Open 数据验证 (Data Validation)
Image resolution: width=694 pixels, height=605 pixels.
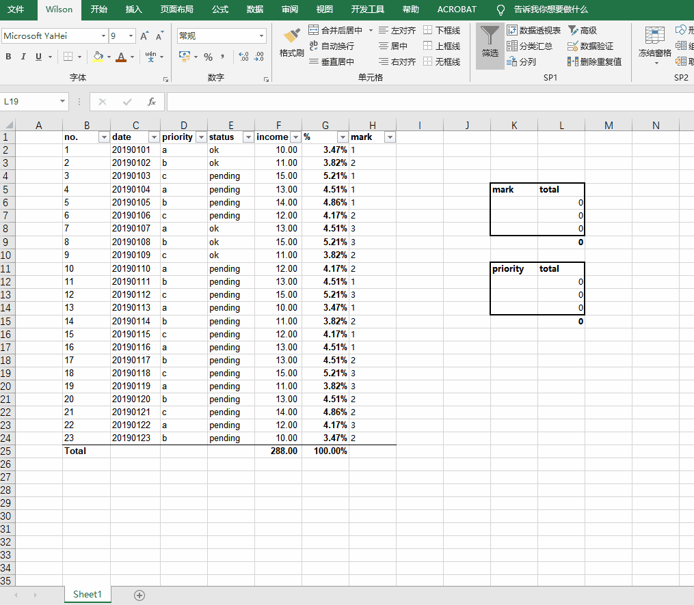coord(592,46)
